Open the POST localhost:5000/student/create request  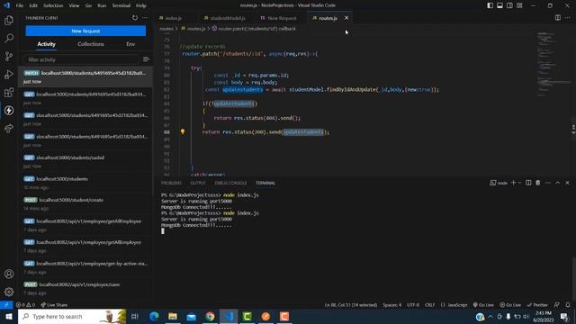click(85, 203)
